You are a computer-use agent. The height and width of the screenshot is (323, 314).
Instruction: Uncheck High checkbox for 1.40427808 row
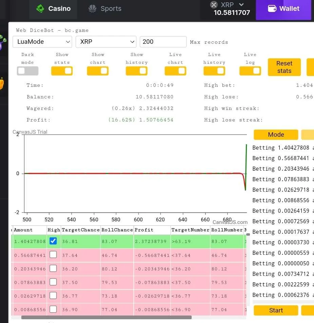pyautogui.click(x=53, y=241)
